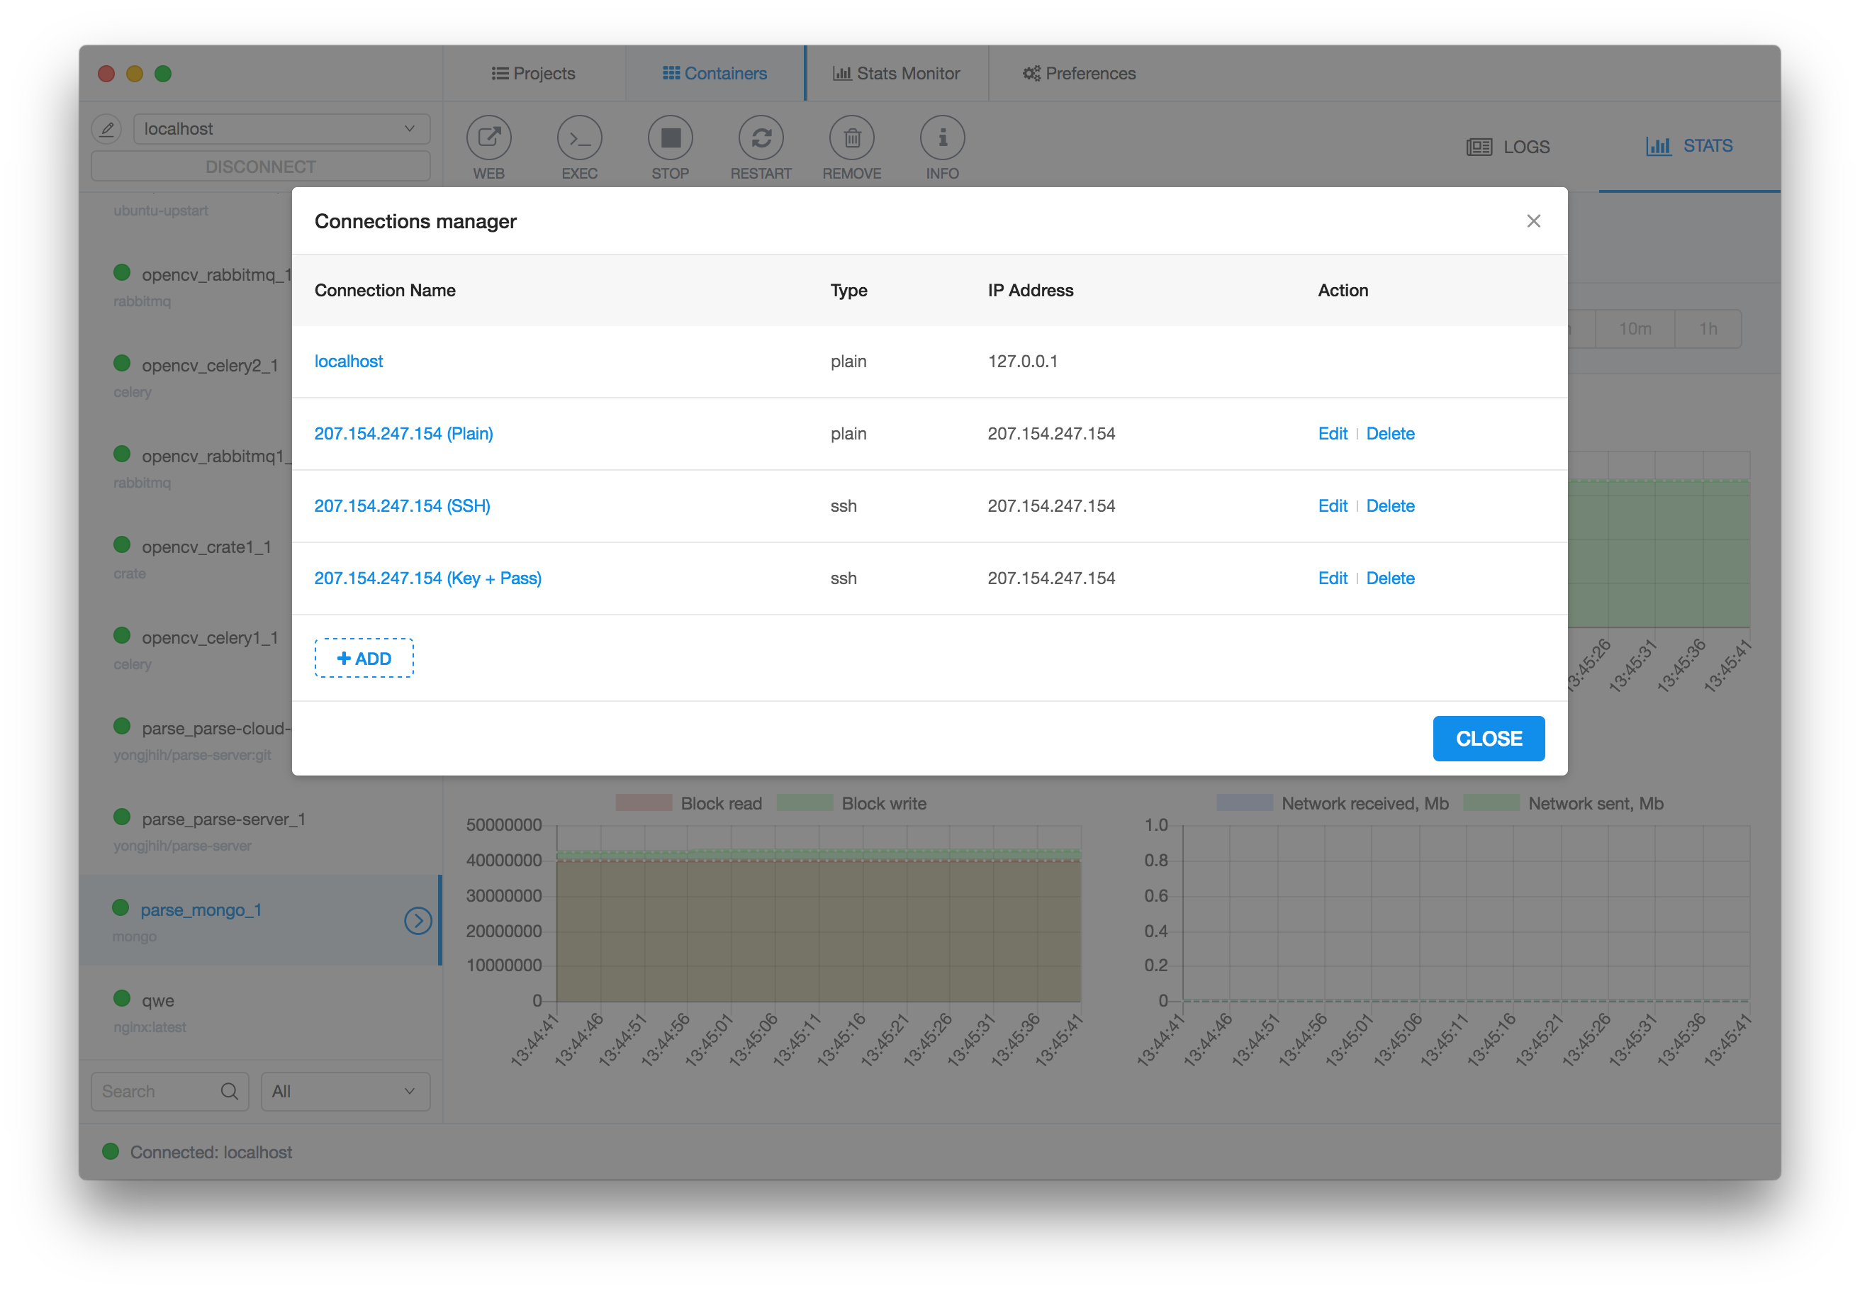1860x1293 pixels.
Task: Delete the 207.154.247.154 (SSH) connection
Action: coord(1390,505)
